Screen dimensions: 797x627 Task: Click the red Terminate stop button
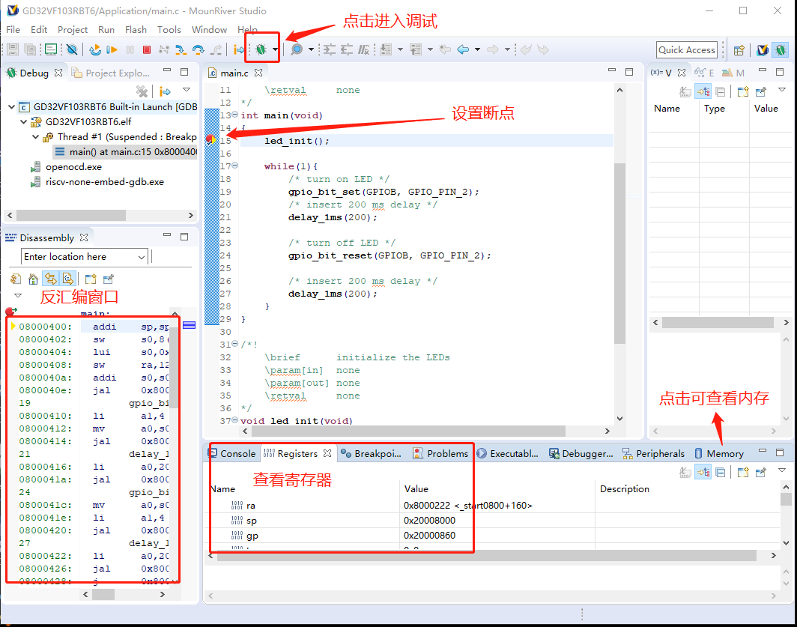click(147, 49)
